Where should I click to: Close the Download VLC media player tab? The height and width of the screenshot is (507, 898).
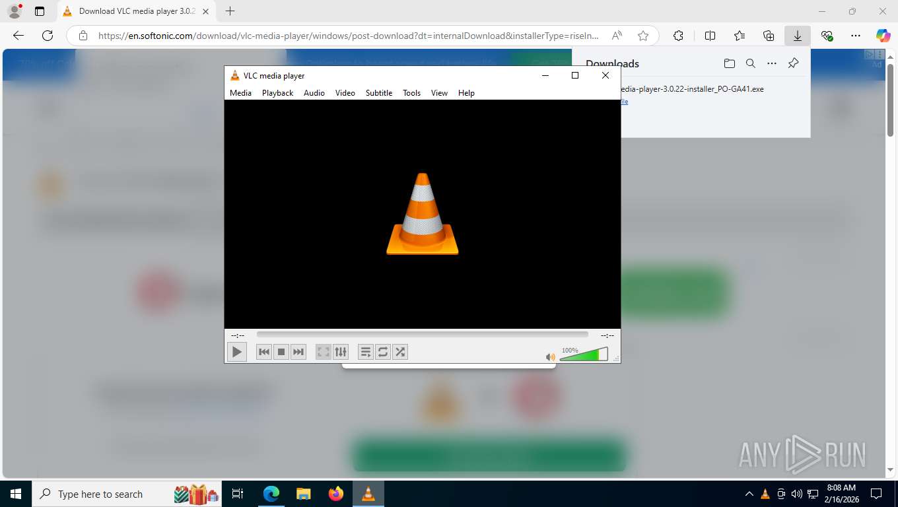(x=206, y=11)
